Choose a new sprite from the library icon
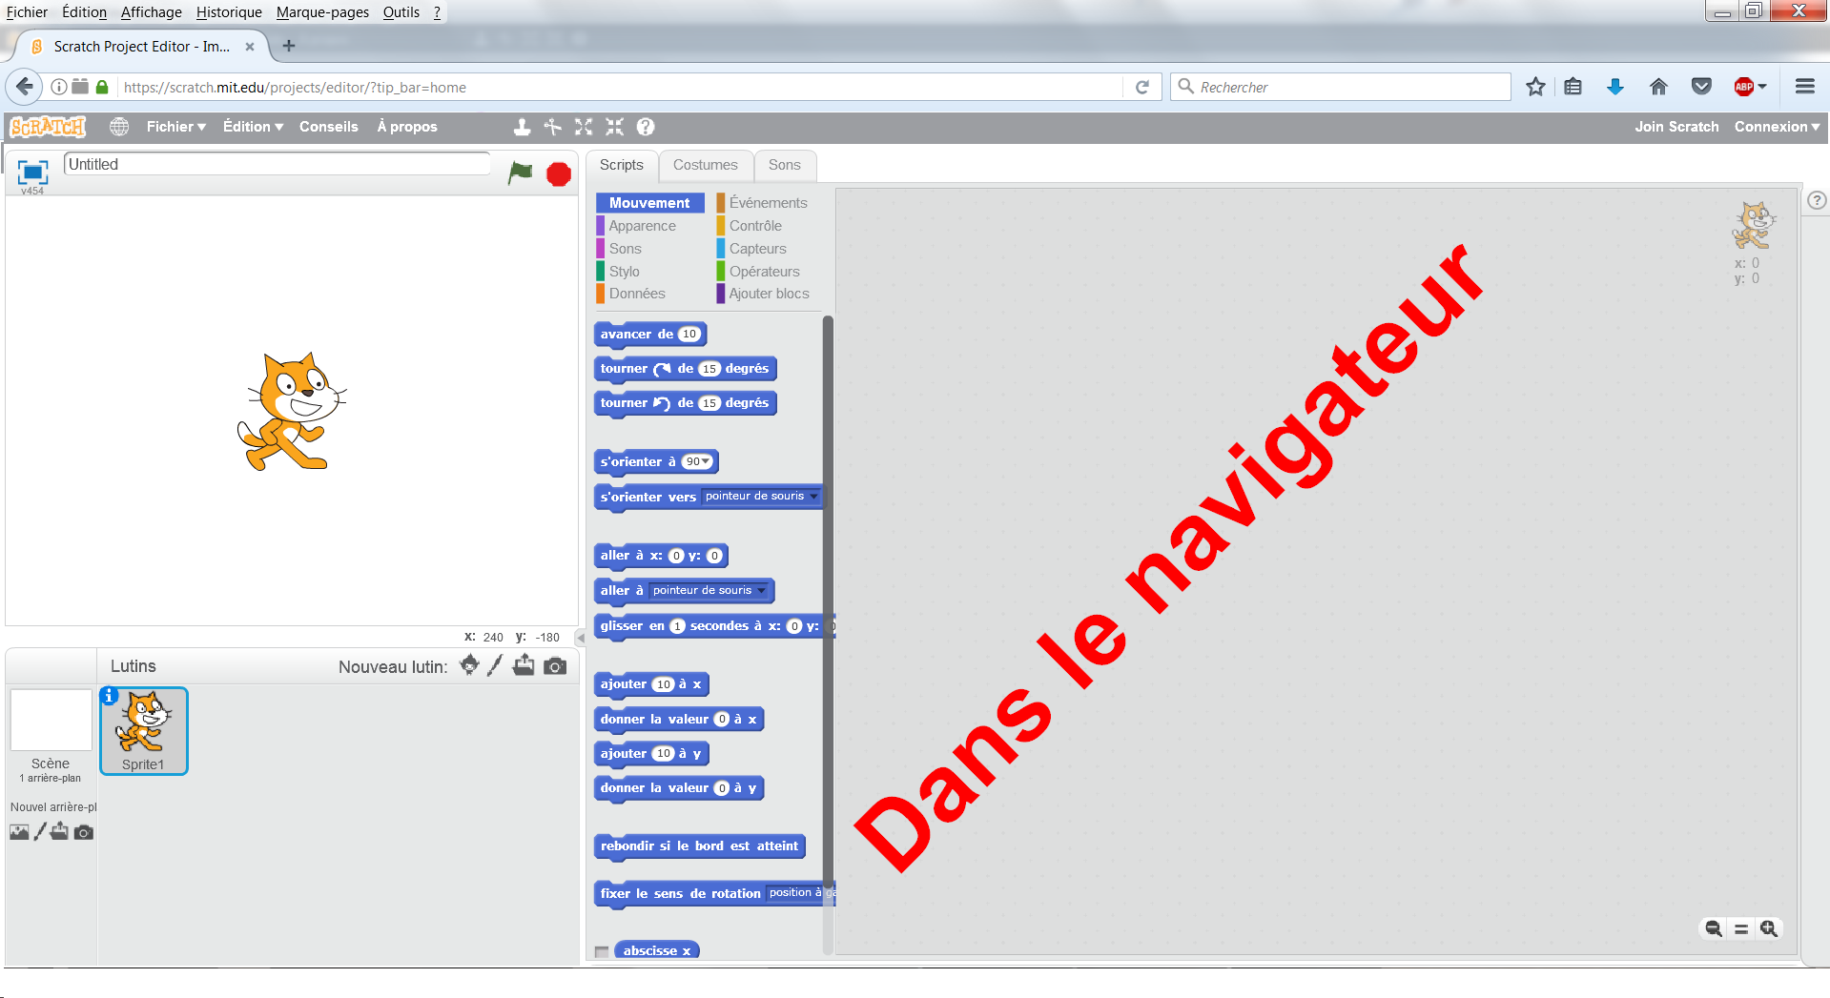Screen dimensions: 1830x998 [x=469, y=665]
